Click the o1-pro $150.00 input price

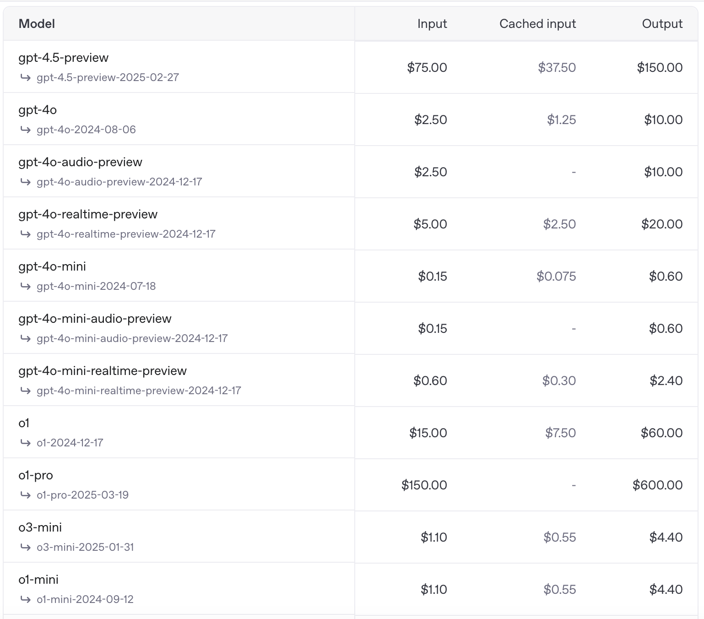(424, 485)
